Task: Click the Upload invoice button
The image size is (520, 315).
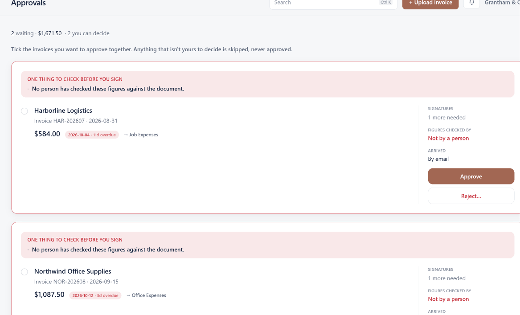Action: [430, 3]
